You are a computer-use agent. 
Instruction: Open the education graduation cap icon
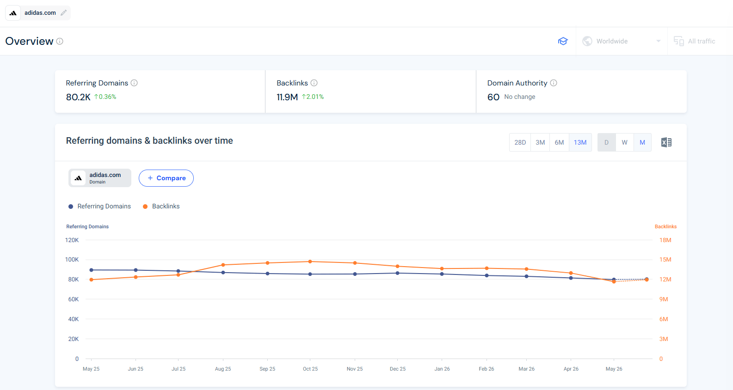click(563, 41)
